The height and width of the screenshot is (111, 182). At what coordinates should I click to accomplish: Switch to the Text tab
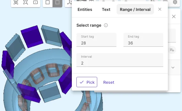click(x=106, y=9)
